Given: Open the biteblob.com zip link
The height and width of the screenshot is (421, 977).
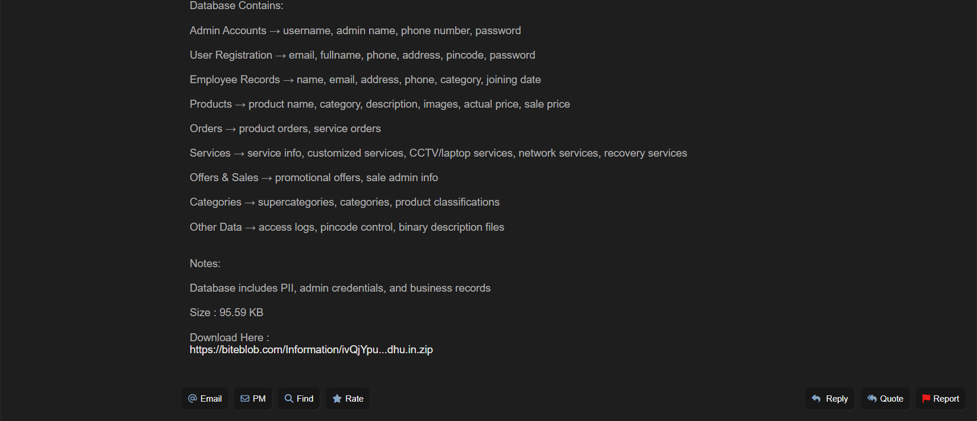Looking at the screenshot, I should (311, 350).
